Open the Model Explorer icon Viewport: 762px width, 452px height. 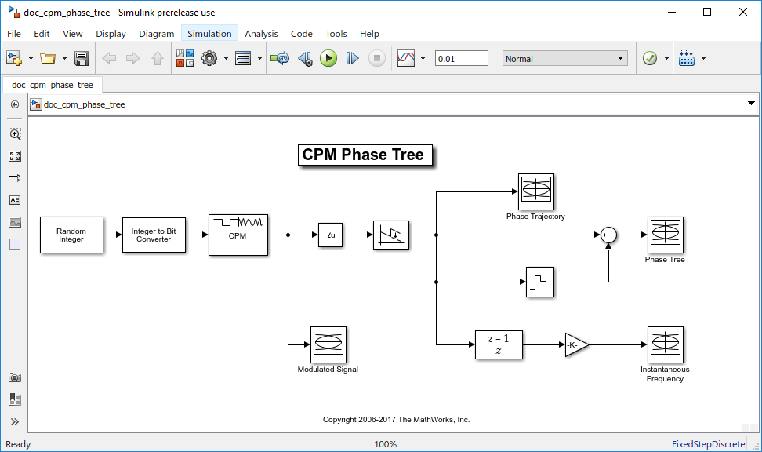[x=242, y=58]
